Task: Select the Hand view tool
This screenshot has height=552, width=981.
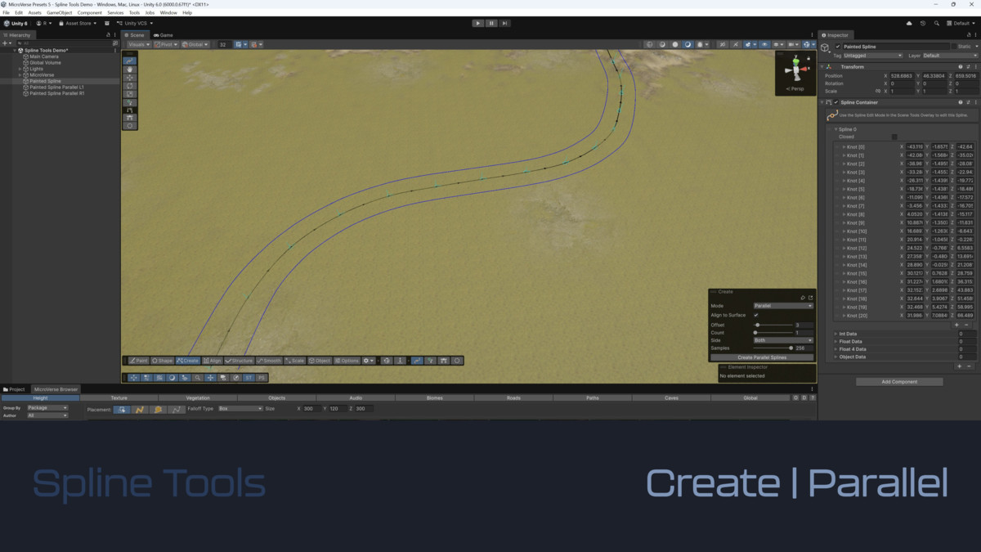Action: coord(129,70)
